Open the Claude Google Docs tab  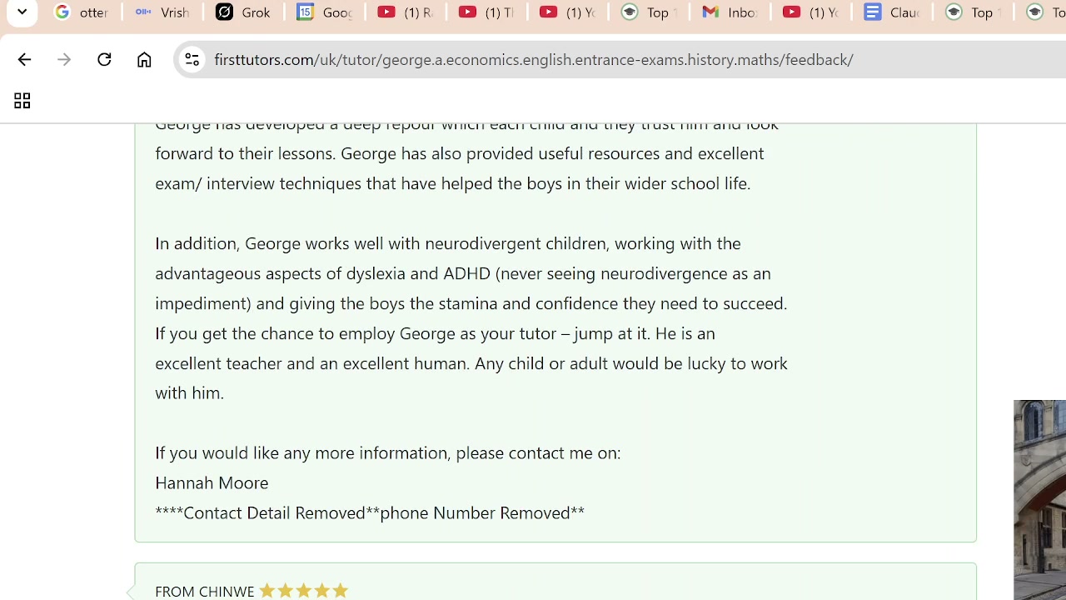coord(891,12)
